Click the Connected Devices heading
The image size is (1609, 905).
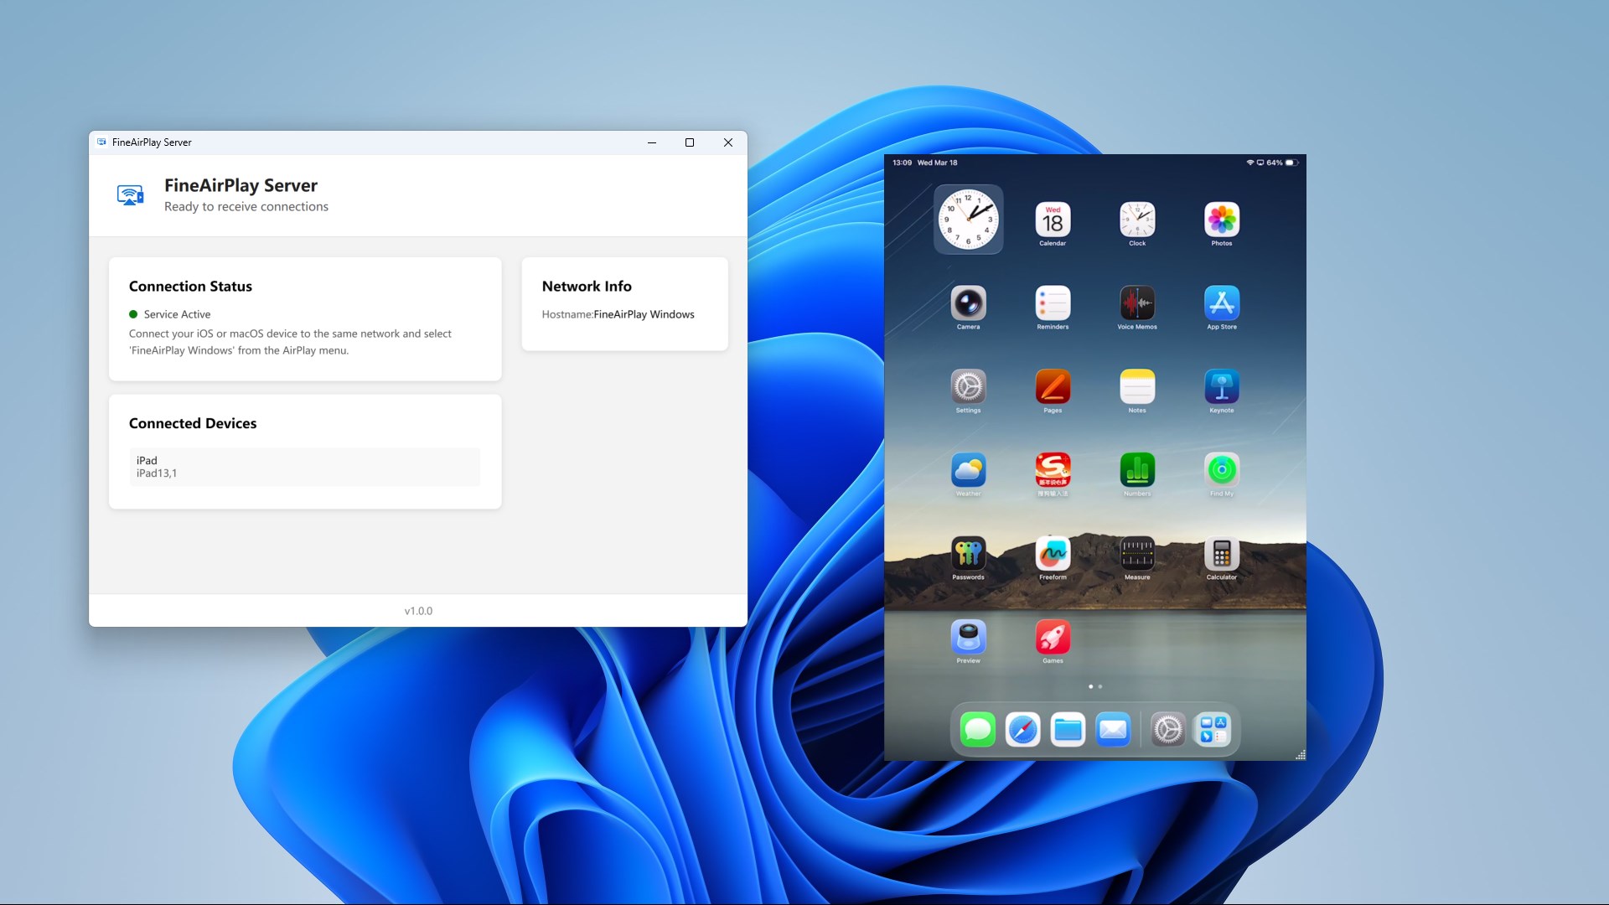(193, 423)
